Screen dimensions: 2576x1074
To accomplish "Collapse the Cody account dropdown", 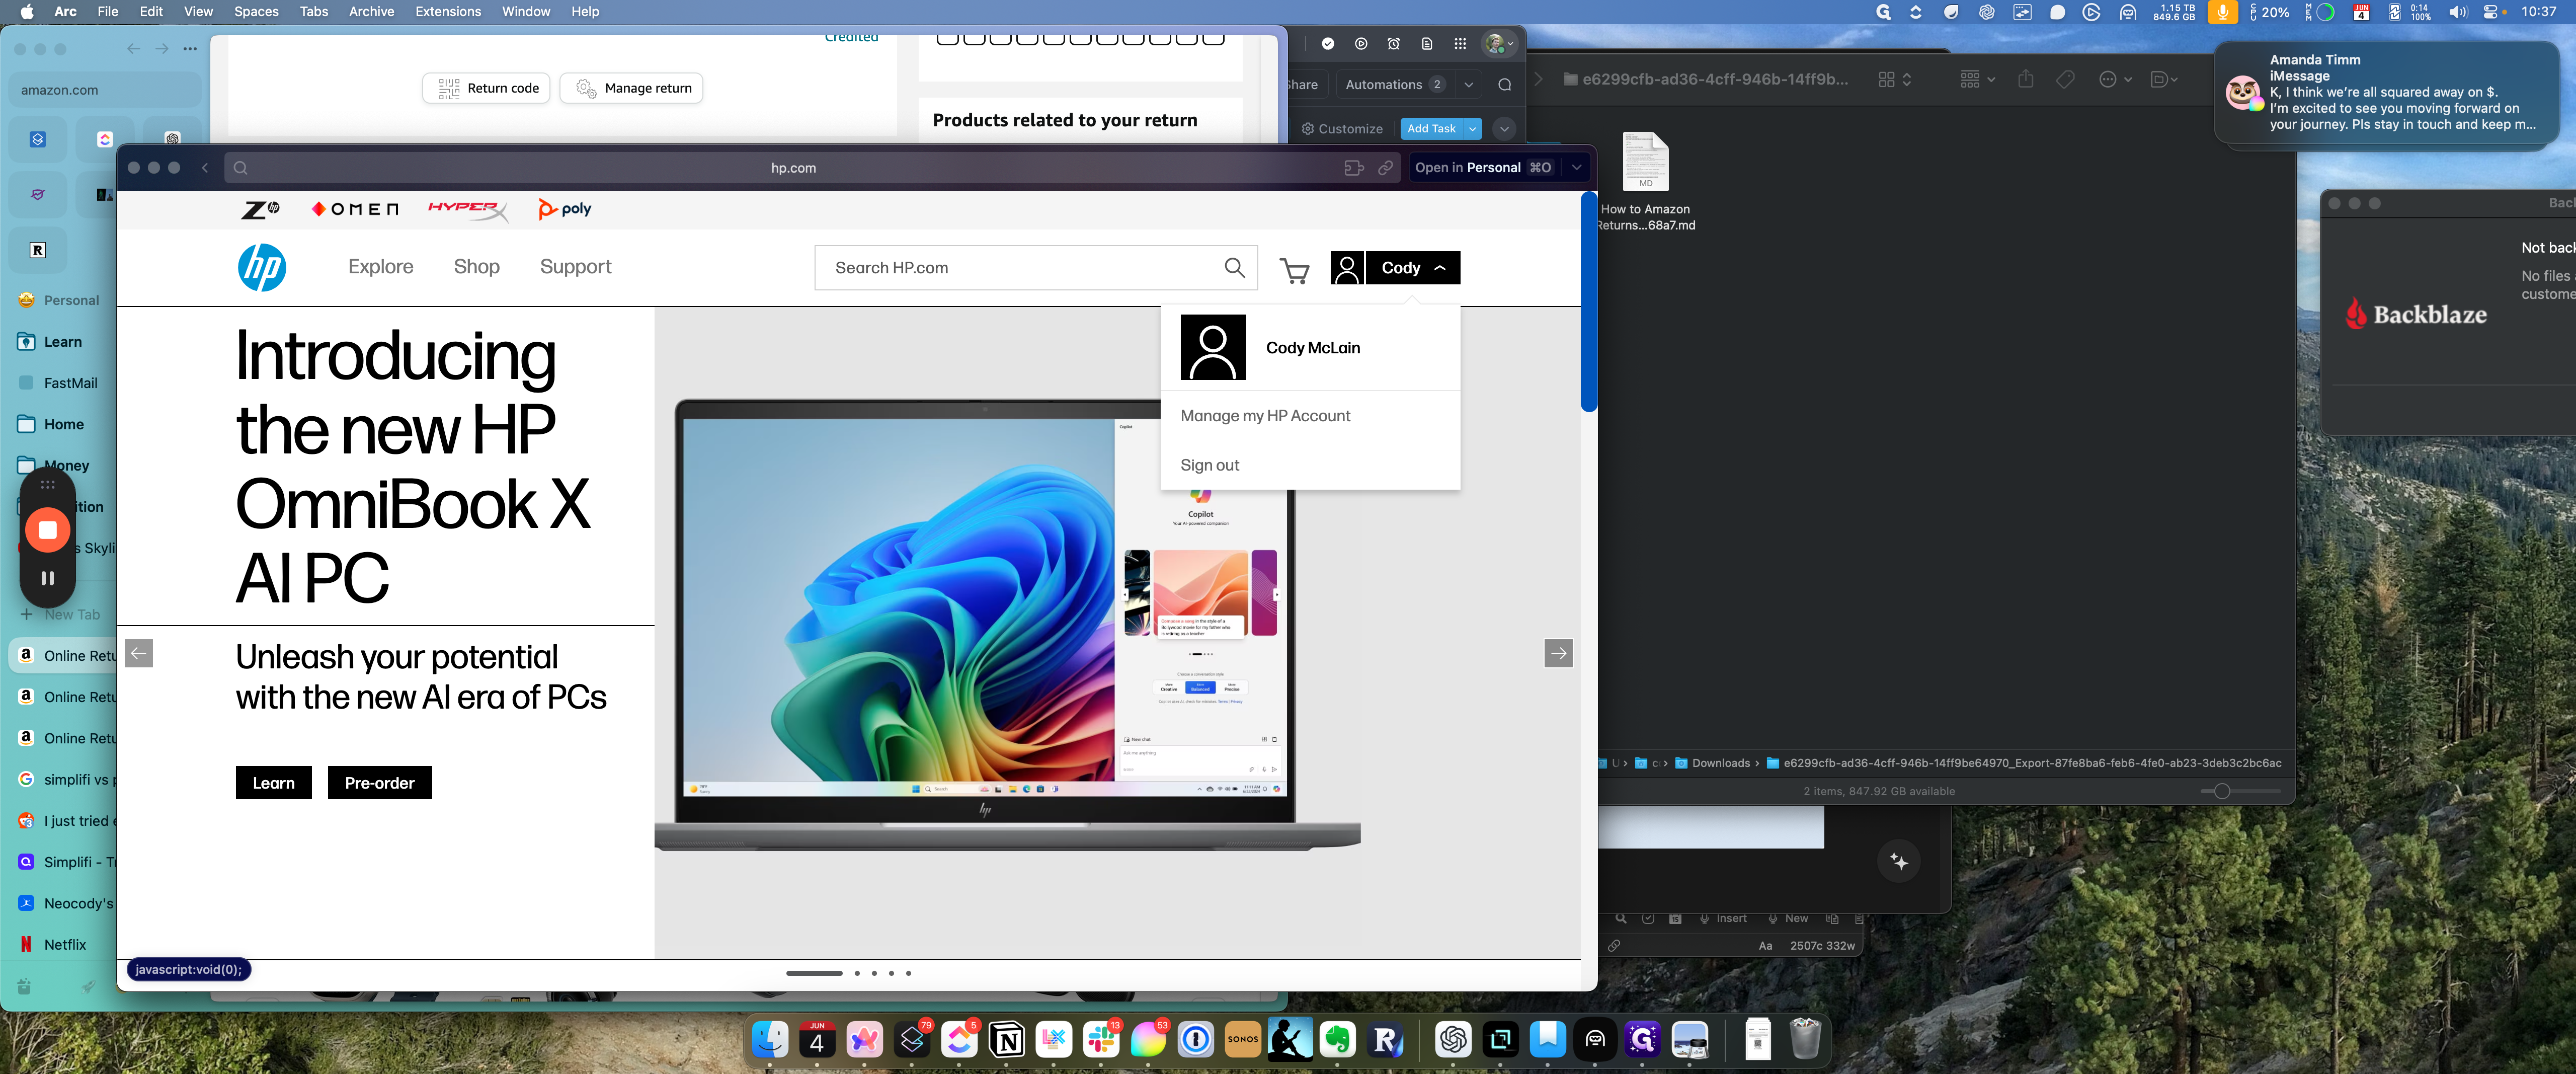I will (1413, 268).
